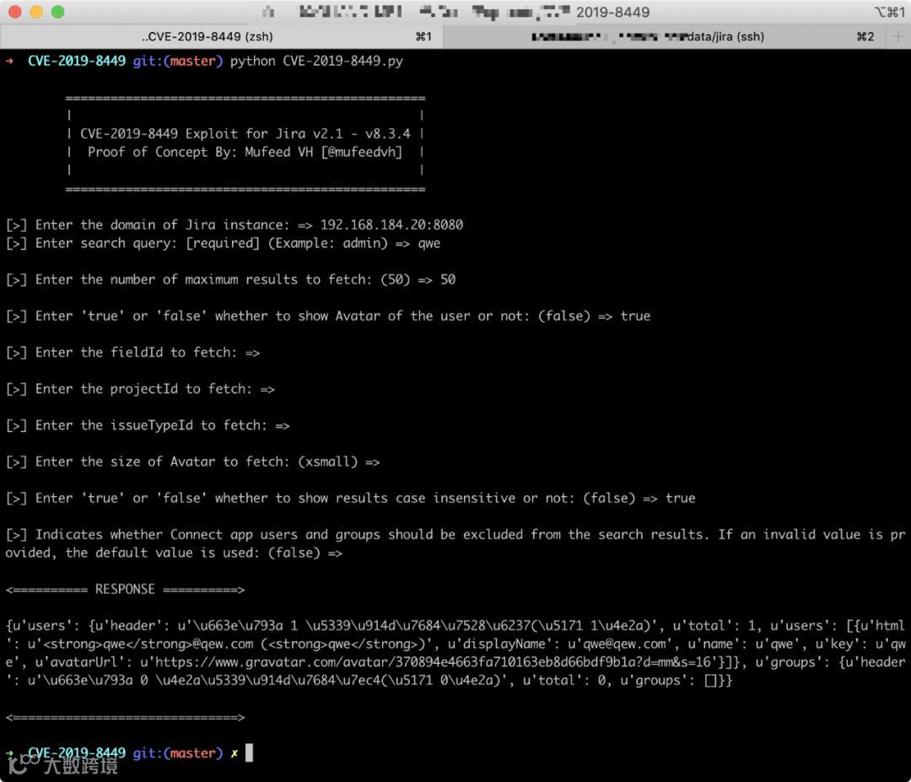This screenshot has width=911, height=782.
Task: Switch to the data/jira (ssh) tab
Action: (665, 36)
